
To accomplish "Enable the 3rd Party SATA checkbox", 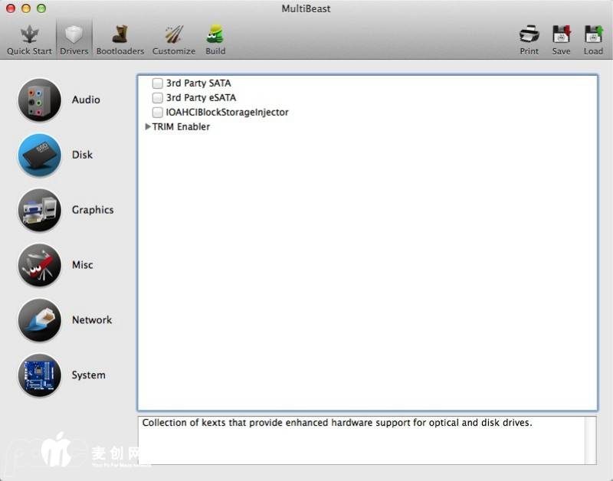I will (x=157, y=83).
